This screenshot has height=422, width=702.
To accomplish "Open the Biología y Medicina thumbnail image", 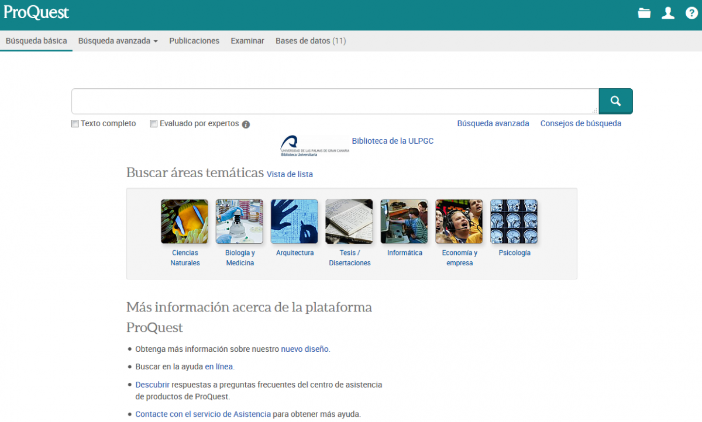I will click(x=240, y=222).
